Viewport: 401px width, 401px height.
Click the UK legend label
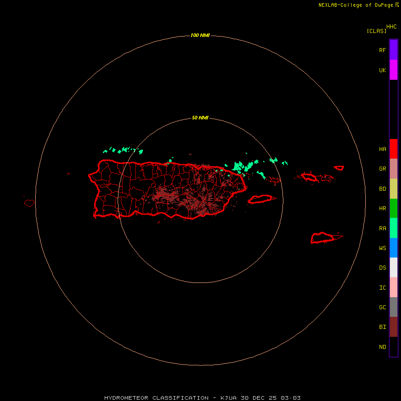(383, 70)
